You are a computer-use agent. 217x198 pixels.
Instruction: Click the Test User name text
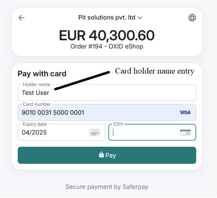coord(36,93)
